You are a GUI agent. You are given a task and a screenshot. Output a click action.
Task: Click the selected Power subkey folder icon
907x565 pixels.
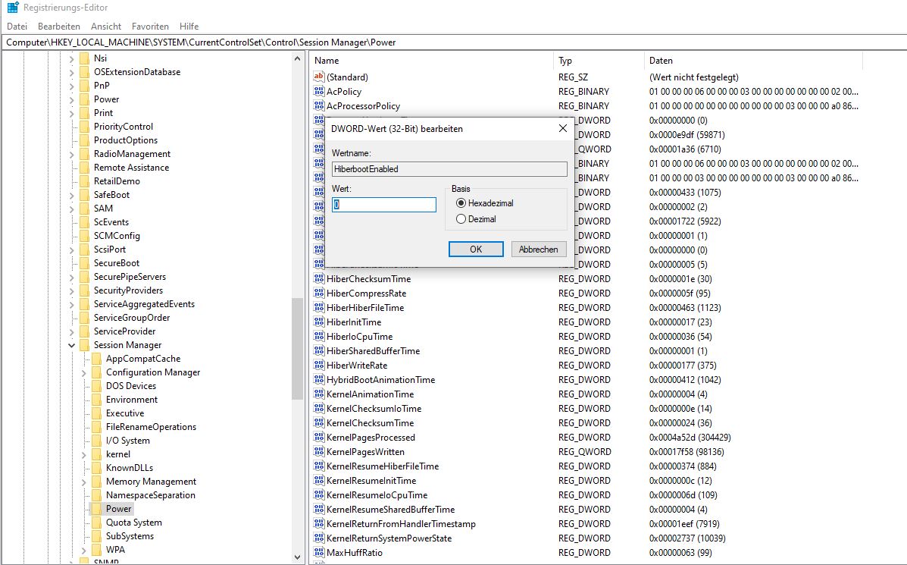coord(96,509)
